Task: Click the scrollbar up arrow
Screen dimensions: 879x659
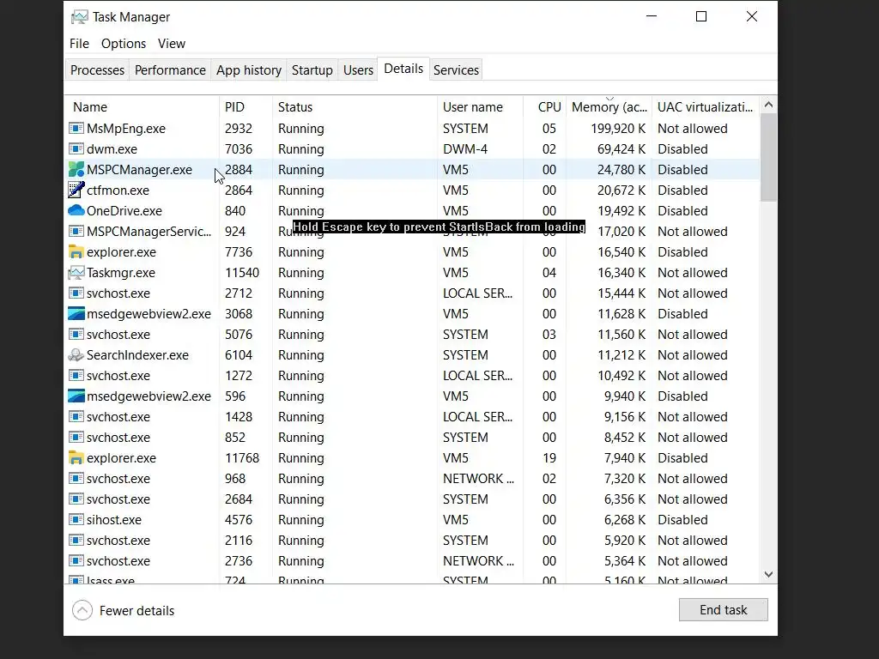Action: pyautogui.click(x=768, y=105)
